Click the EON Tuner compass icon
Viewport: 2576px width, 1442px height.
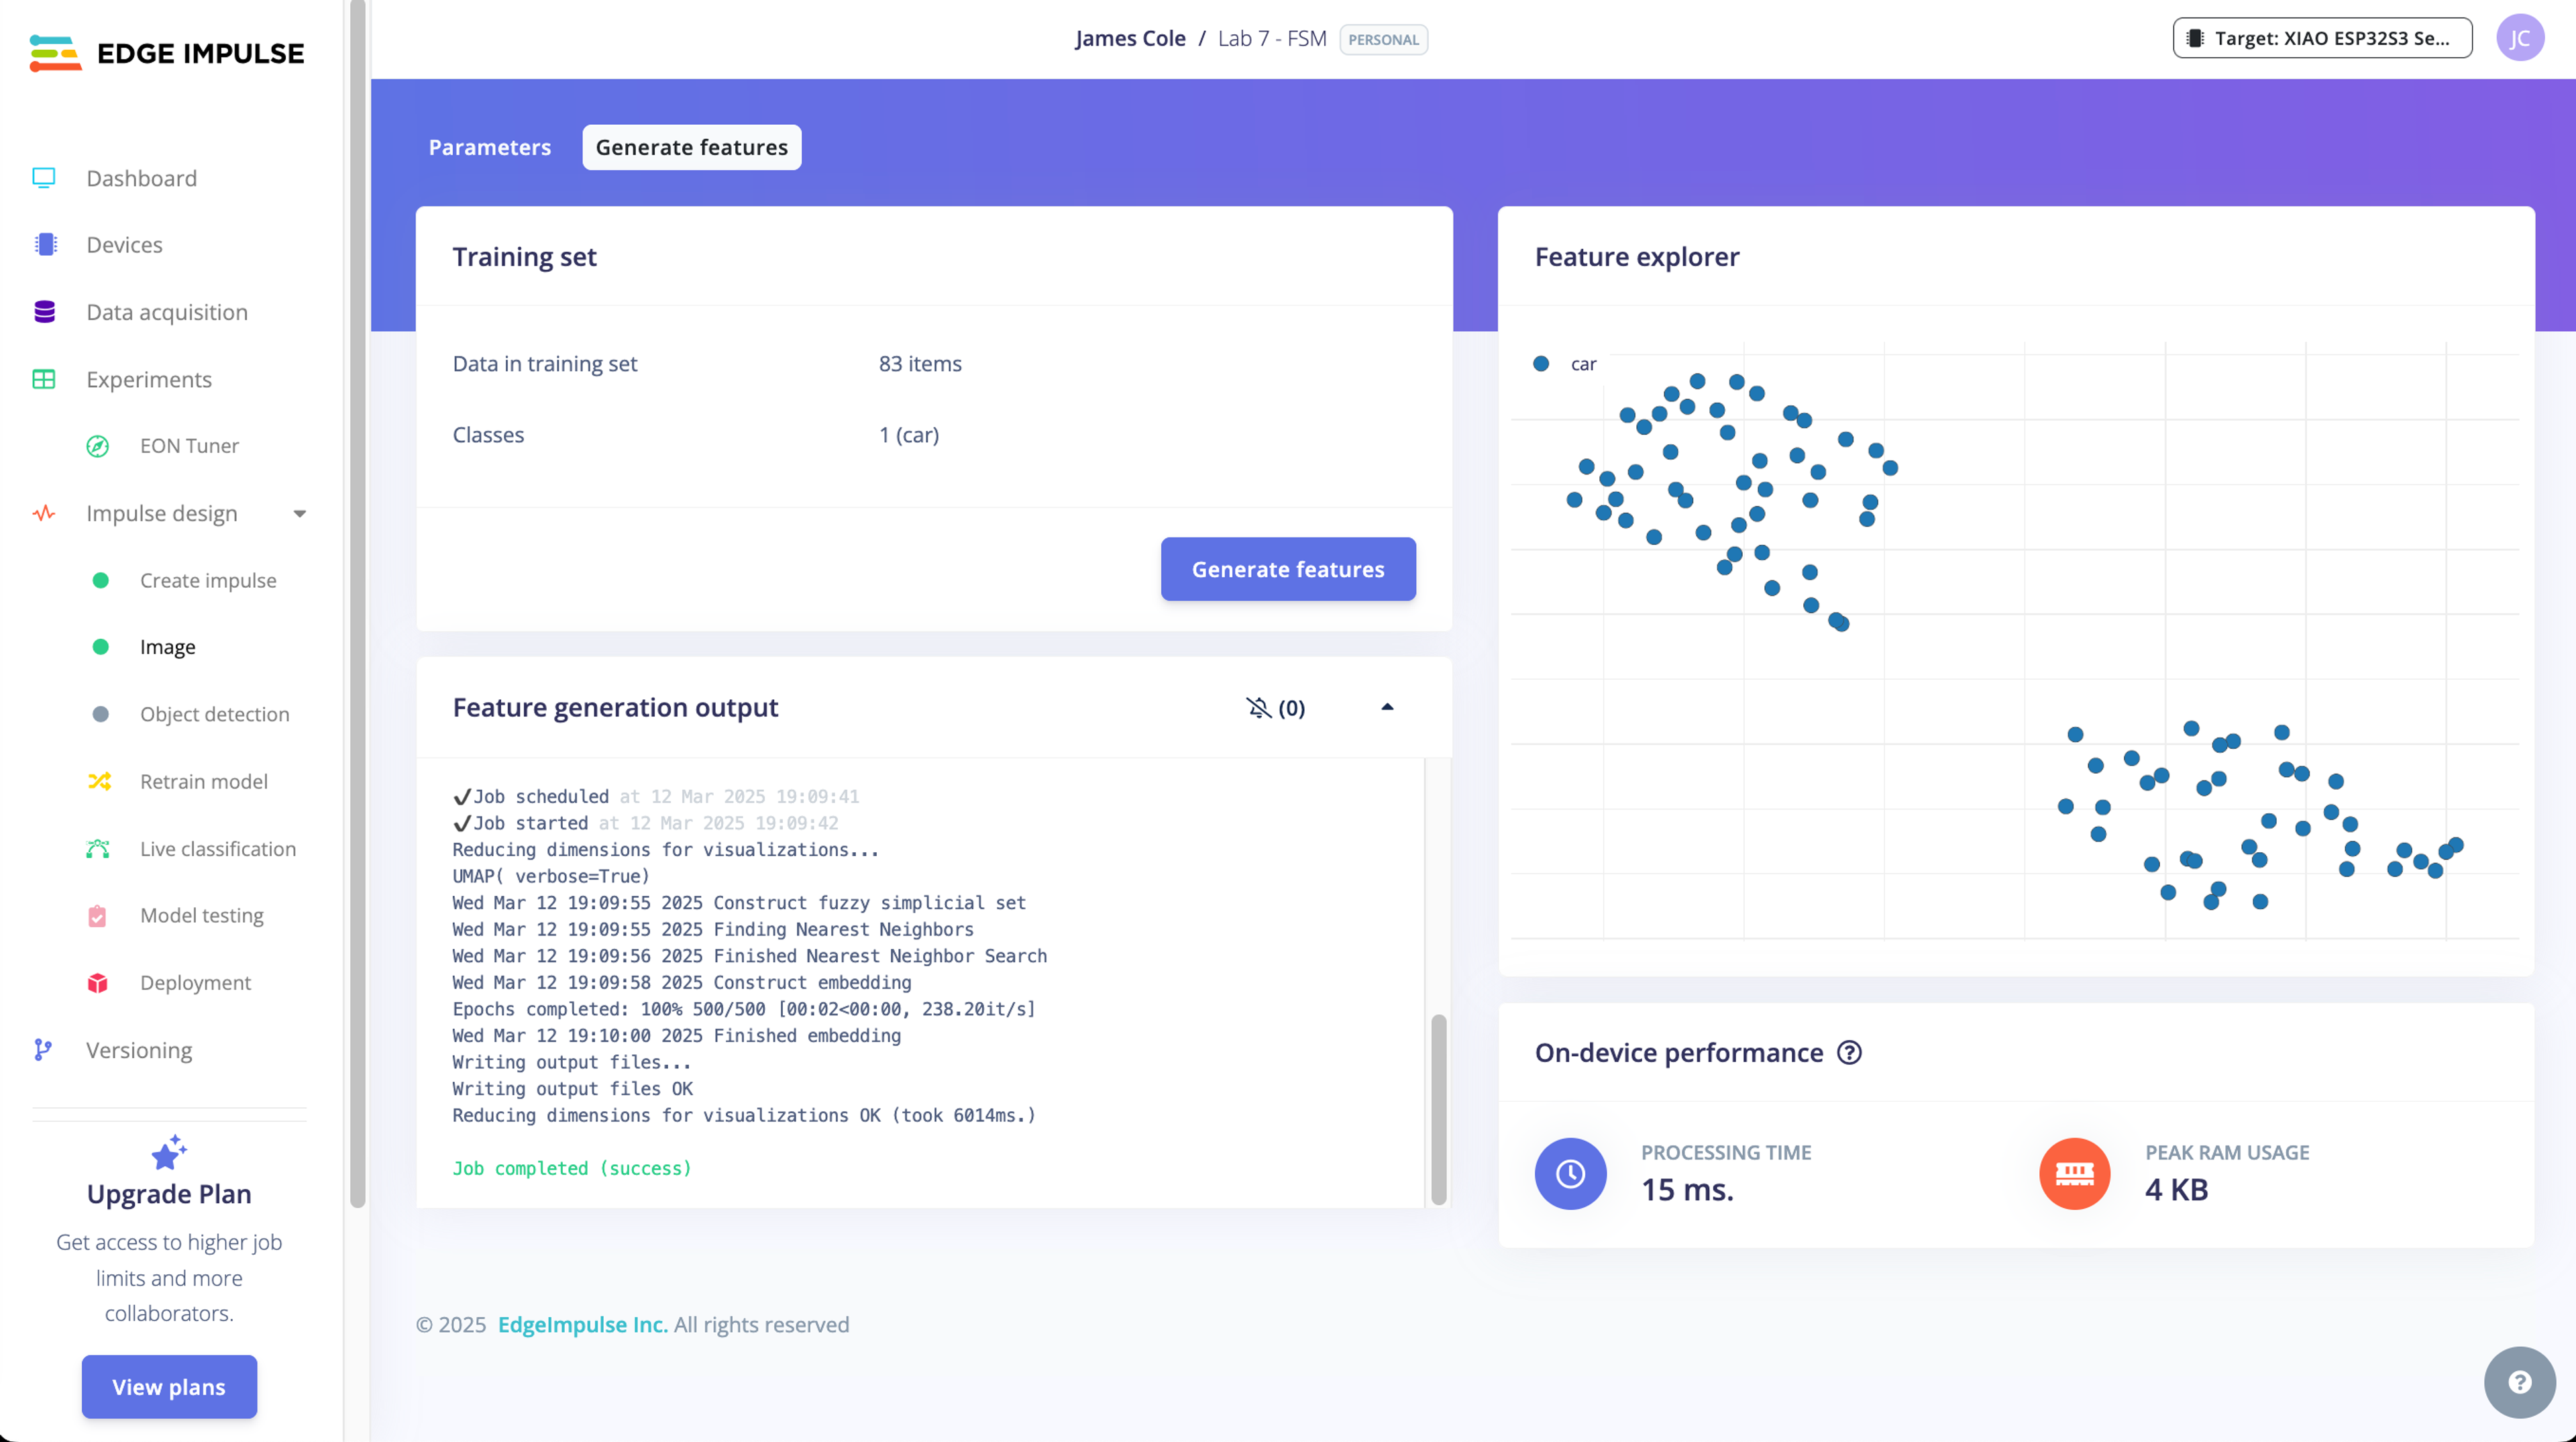(98, 446)
